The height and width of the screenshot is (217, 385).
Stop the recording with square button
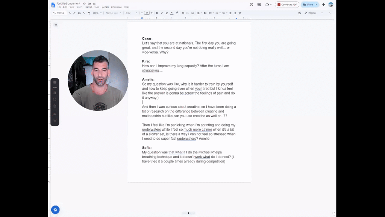[x=55, y=82]
